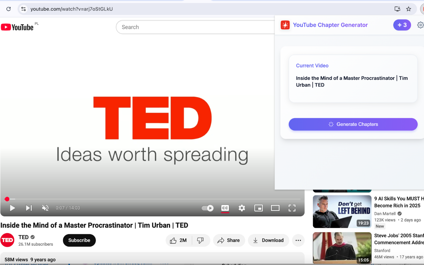Click the Dan Martell channel name
424x265 pixels.
pyautogui.click(x=386, y=214)
